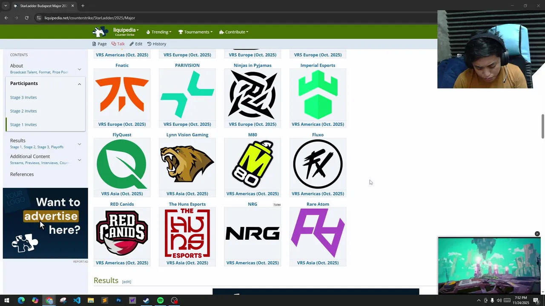545x306 pixels.
Task: Close the floating video preview
Action: tap(537, 234)
